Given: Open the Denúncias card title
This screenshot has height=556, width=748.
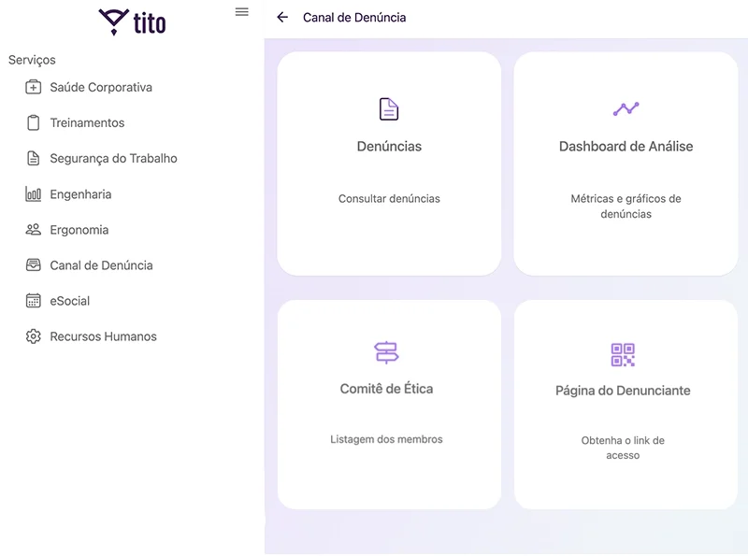Looking at the screenshot, I should (389, 147).
